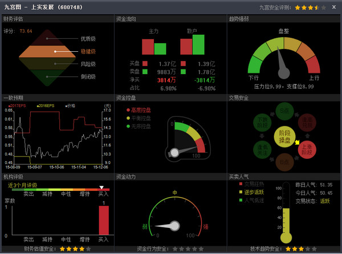
Task: Click the B点 brown circle
Action: point(283,163)
